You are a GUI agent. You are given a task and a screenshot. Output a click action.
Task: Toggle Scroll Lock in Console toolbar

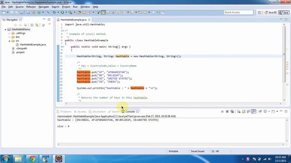point(244,111)
